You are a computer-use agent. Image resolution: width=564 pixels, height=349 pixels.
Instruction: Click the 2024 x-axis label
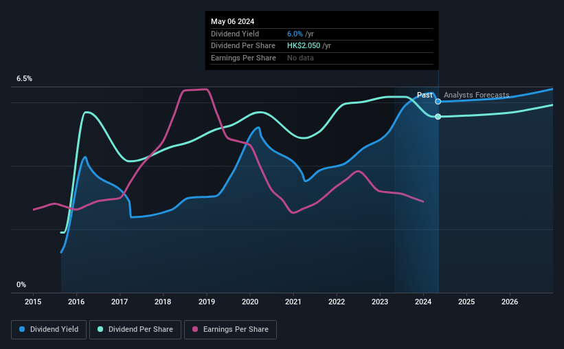pos(423,302)
